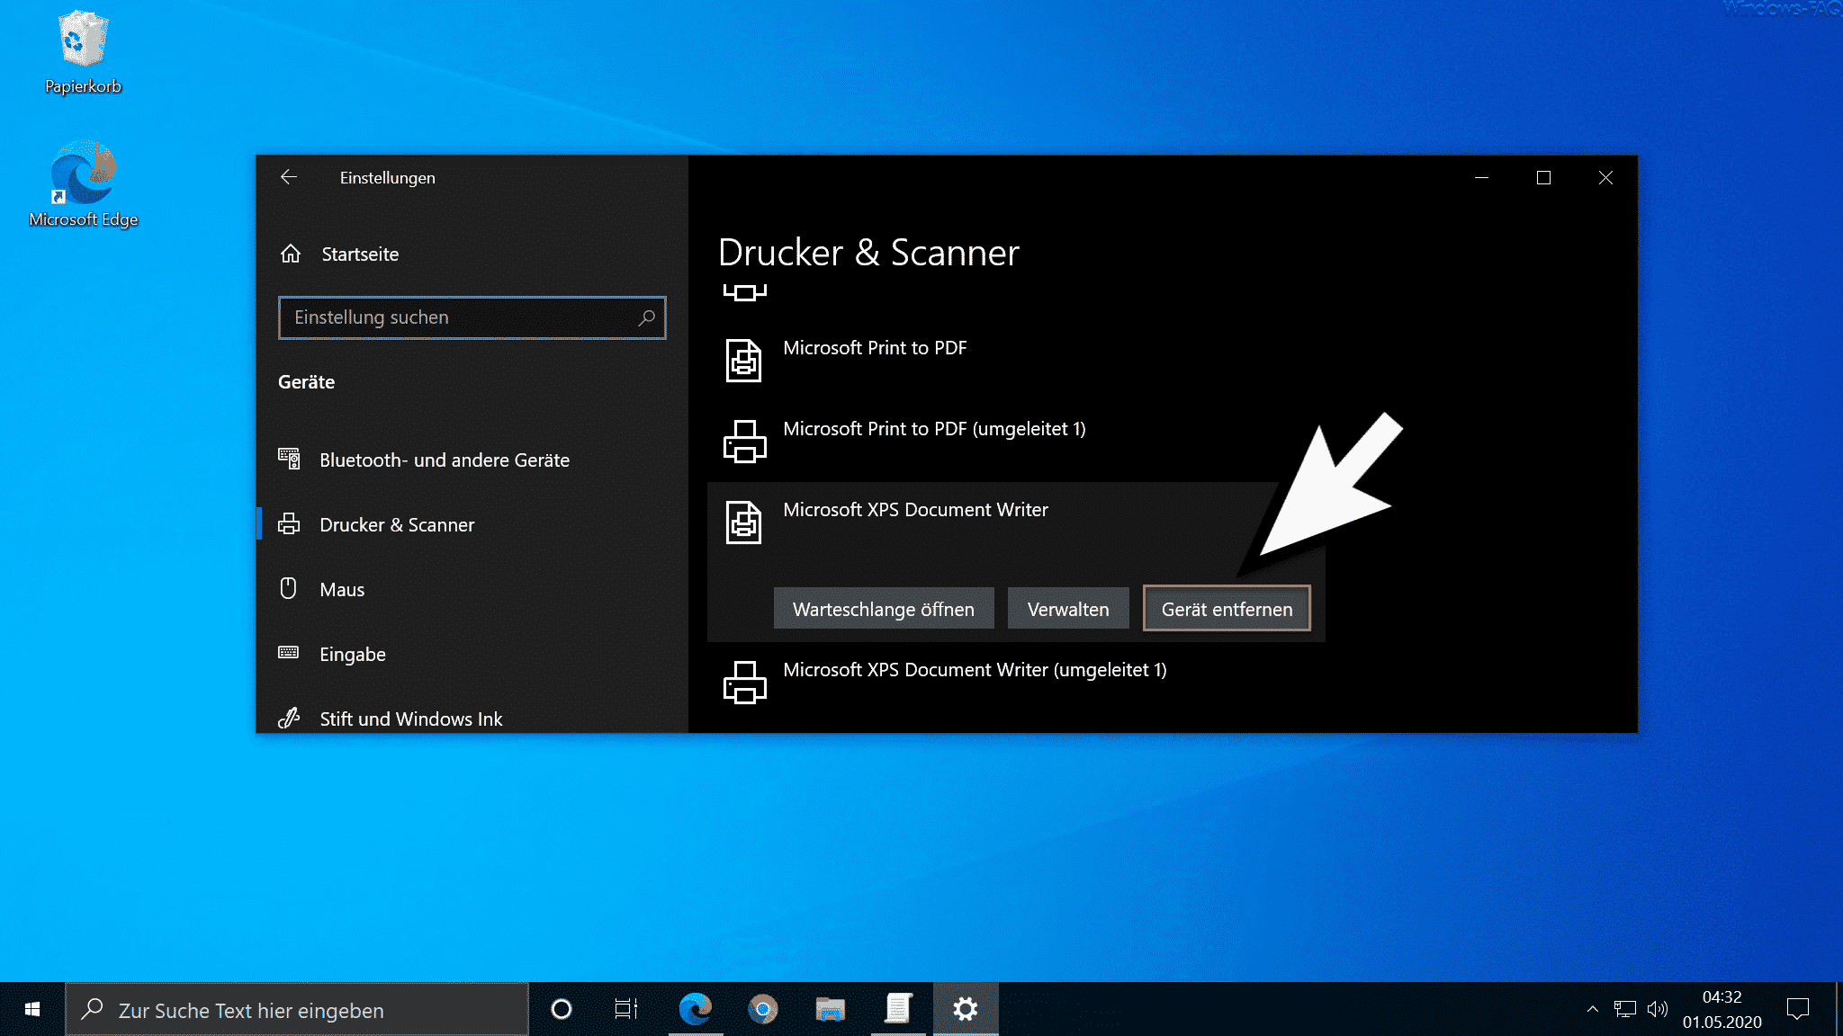Open the Maus settings page

[342, 589]
